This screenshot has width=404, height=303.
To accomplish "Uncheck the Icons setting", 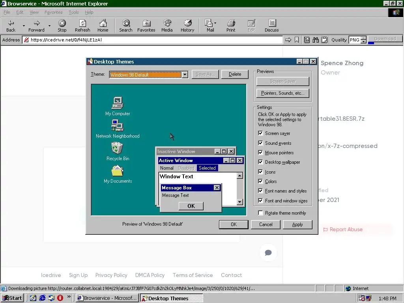I will click(260, 172).
